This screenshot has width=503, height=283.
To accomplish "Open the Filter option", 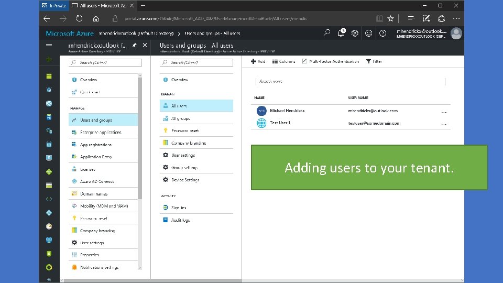I will pyautogui.click(x=374, y=61).
